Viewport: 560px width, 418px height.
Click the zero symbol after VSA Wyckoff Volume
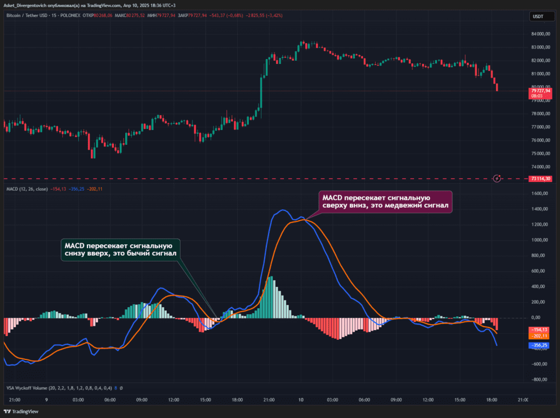coord(121,388)
